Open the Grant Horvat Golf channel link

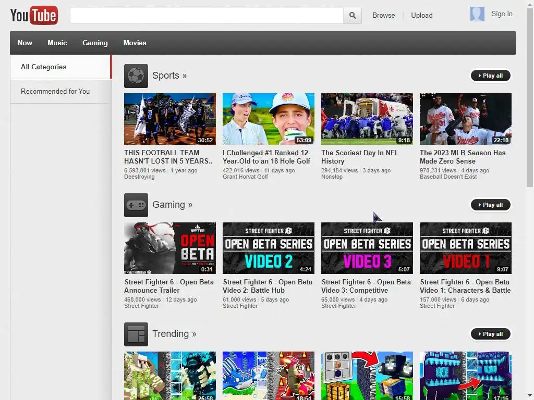[x=245, y=177]
